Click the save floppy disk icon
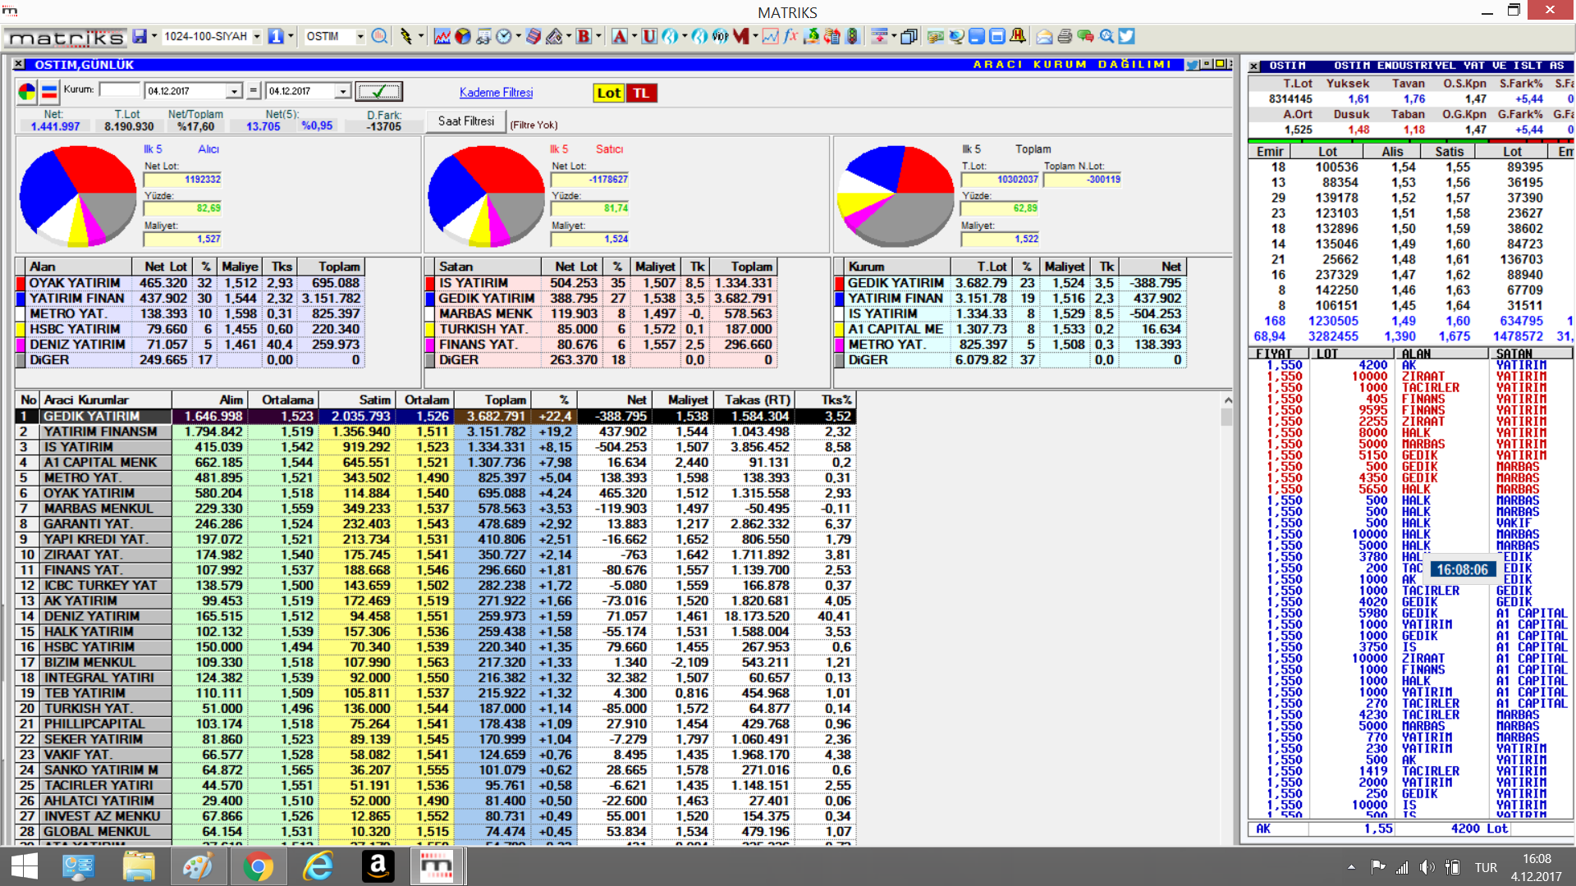 140,36
